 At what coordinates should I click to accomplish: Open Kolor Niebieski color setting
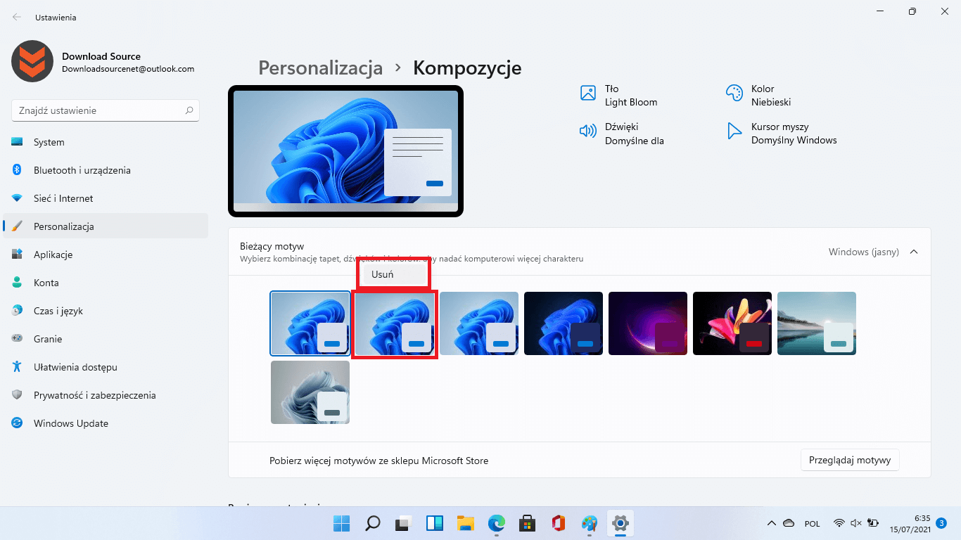[758, 96]
